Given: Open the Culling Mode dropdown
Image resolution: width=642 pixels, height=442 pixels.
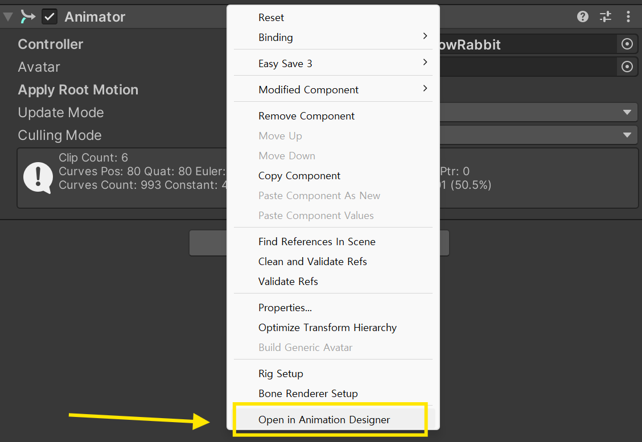Looking at the screenshot, I should point(539,135).
